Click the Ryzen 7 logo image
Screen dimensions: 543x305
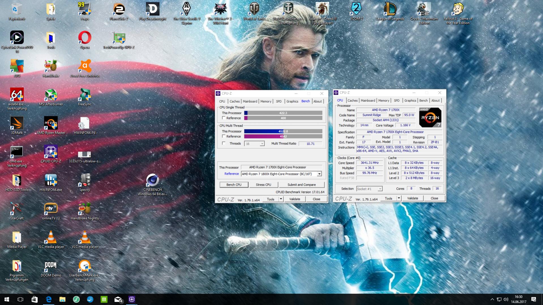(x=430, y=117)
